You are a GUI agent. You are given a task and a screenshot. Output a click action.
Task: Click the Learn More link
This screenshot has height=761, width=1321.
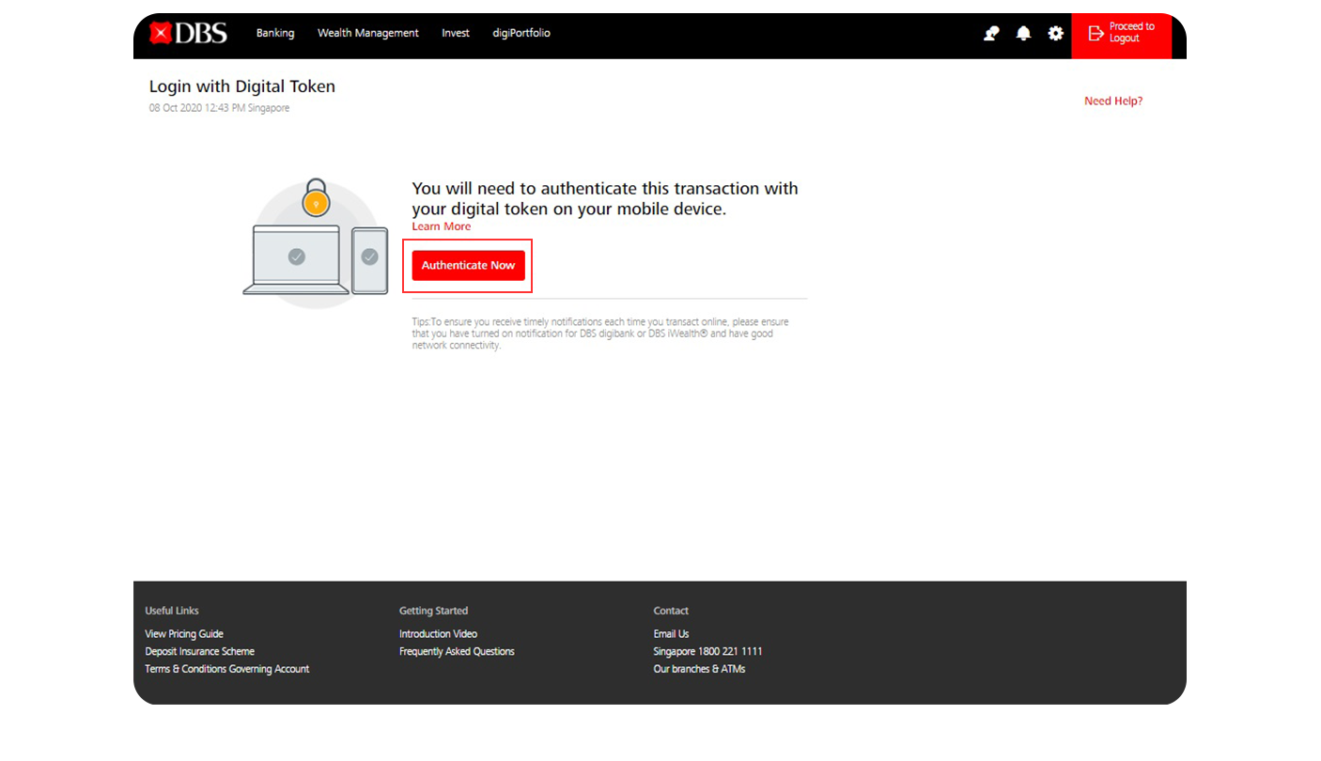[x=442, y=226]
